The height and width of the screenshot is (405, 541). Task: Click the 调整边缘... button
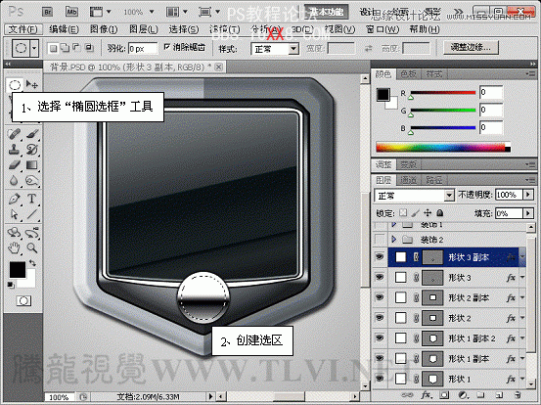point(471,47)
